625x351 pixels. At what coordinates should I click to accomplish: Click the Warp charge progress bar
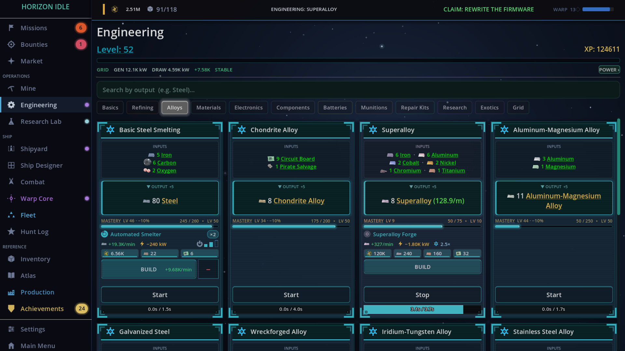click(x=598, y=9)
